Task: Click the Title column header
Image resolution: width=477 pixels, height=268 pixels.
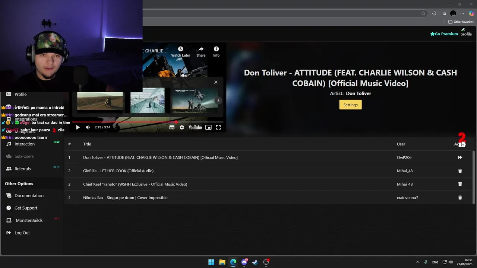Action: pyautogui.click(x=87, y=144)
